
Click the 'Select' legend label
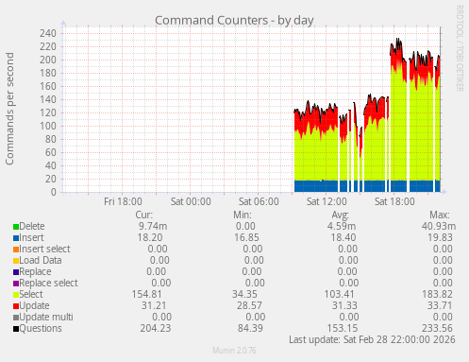(x=31, y=294)
